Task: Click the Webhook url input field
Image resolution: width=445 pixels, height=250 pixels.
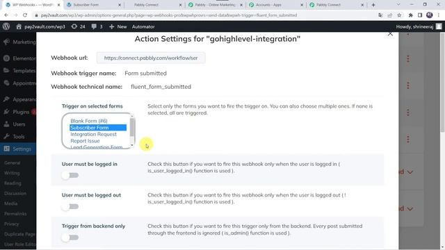Action: [x=151, y=58]
